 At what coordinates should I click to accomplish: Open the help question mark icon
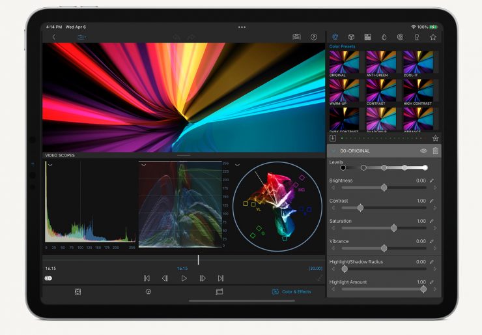click(x=314, y=37)
